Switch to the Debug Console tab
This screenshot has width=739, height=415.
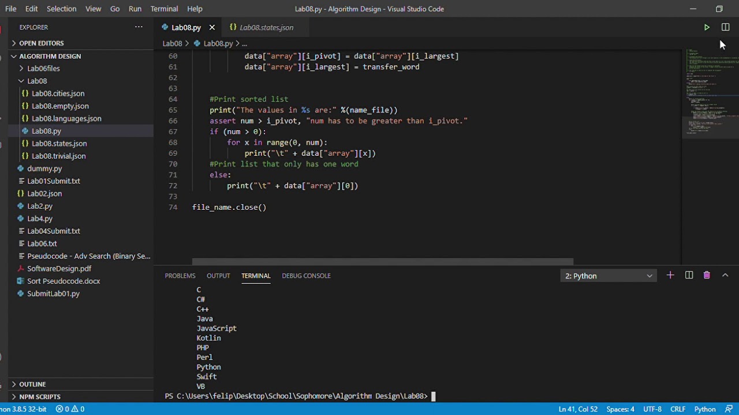pos(306,276)
